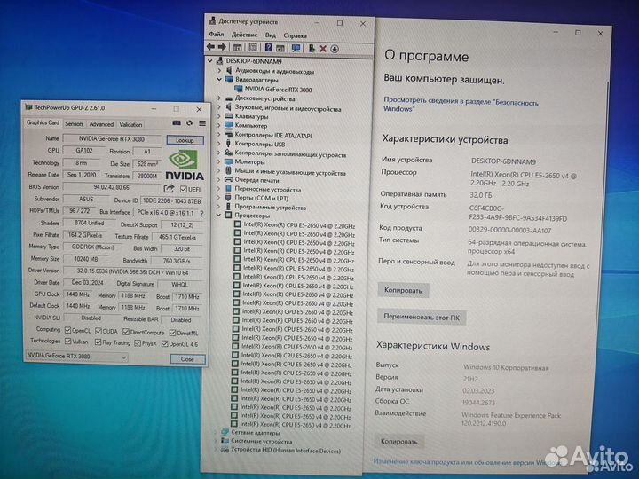639x479 pixels.
Task: Click the Update driver toolbar icon
Action: tap(312, 49)
